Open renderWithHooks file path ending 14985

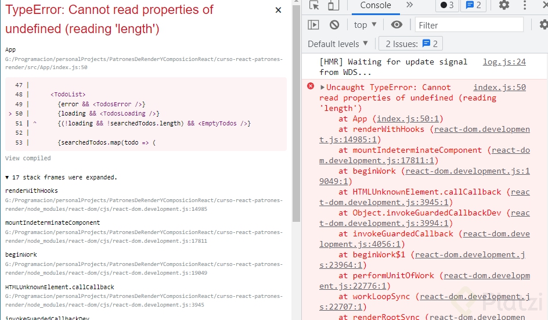click(x=143, y=204)
